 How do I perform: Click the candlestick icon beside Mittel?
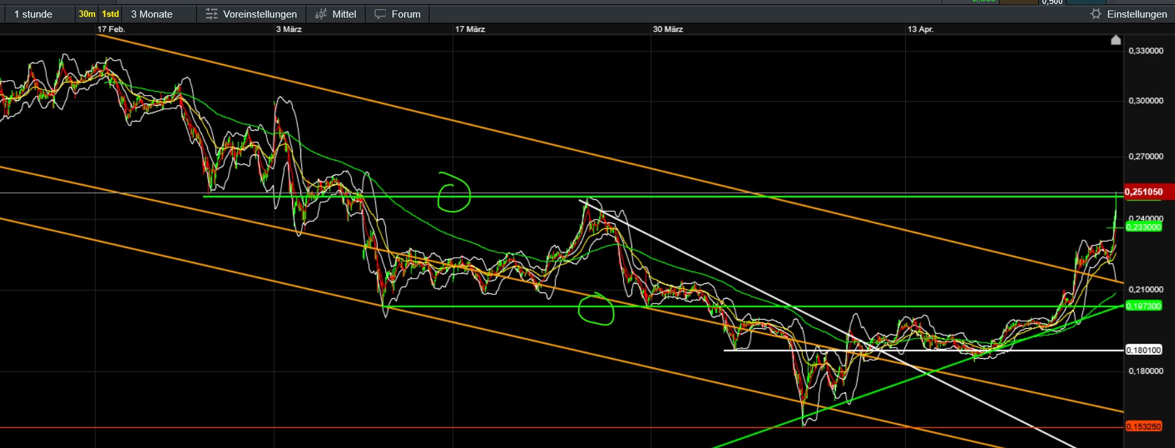click(321, 14)
